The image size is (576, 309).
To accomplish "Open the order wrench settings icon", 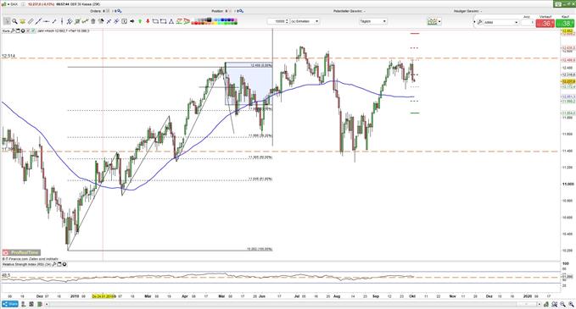I will (480, 22).
